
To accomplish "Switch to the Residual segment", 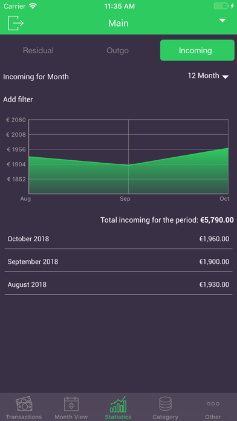I will (x=38, y=50).
